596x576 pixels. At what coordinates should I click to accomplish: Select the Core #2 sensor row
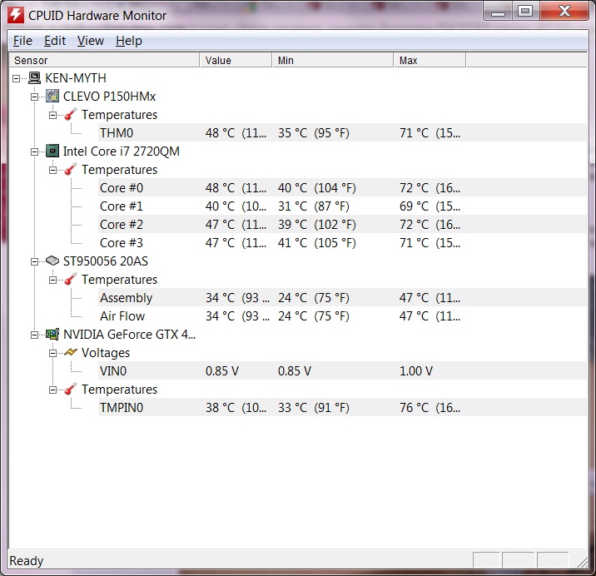tap(342, 224)
